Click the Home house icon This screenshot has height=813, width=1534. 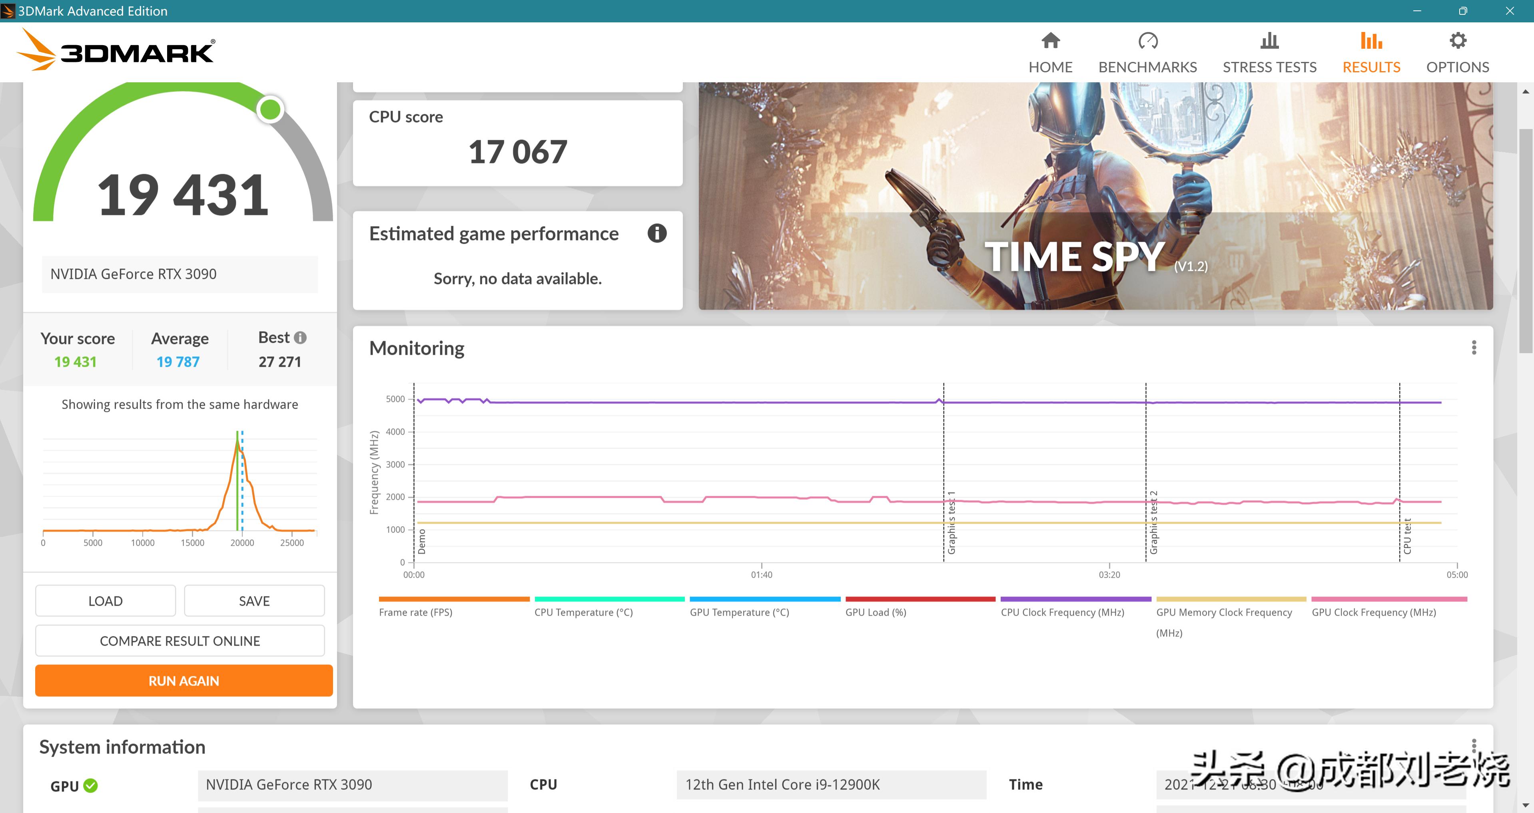point(1051,40)
